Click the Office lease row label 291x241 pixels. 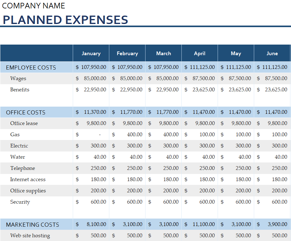click(x=24, y=123)
